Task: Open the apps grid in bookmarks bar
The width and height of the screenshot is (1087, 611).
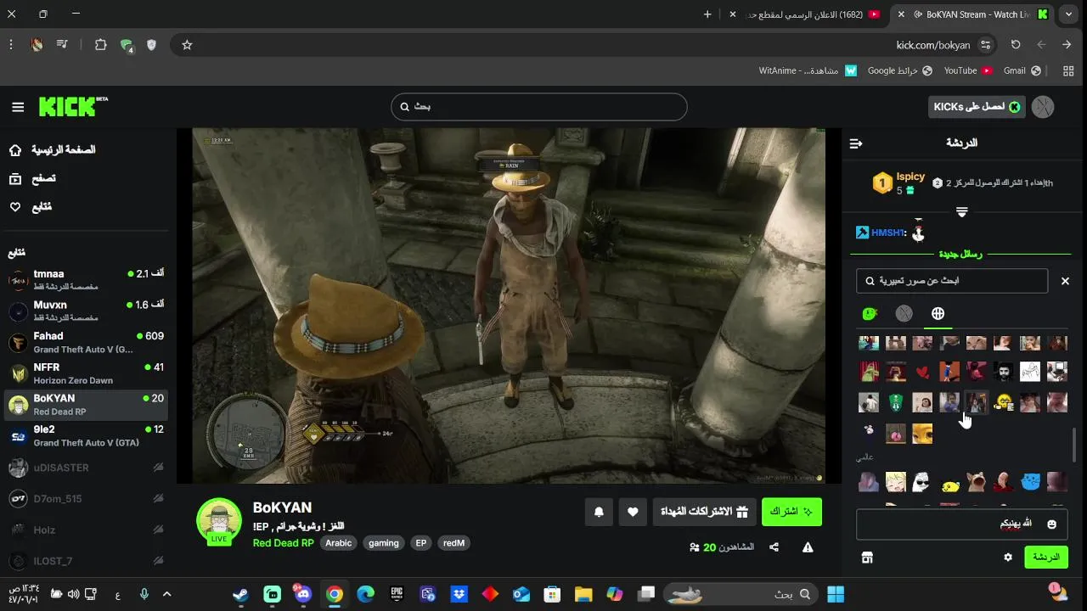Action: click(x=1067, y=70)
